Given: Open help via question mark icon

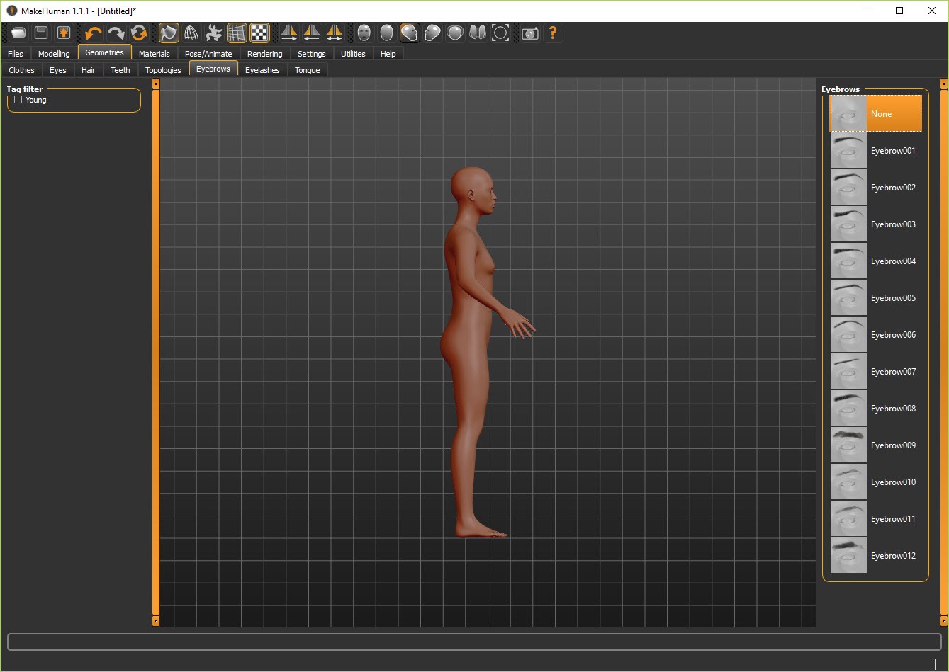Looking at the screenshot, I should pos(553,33).
